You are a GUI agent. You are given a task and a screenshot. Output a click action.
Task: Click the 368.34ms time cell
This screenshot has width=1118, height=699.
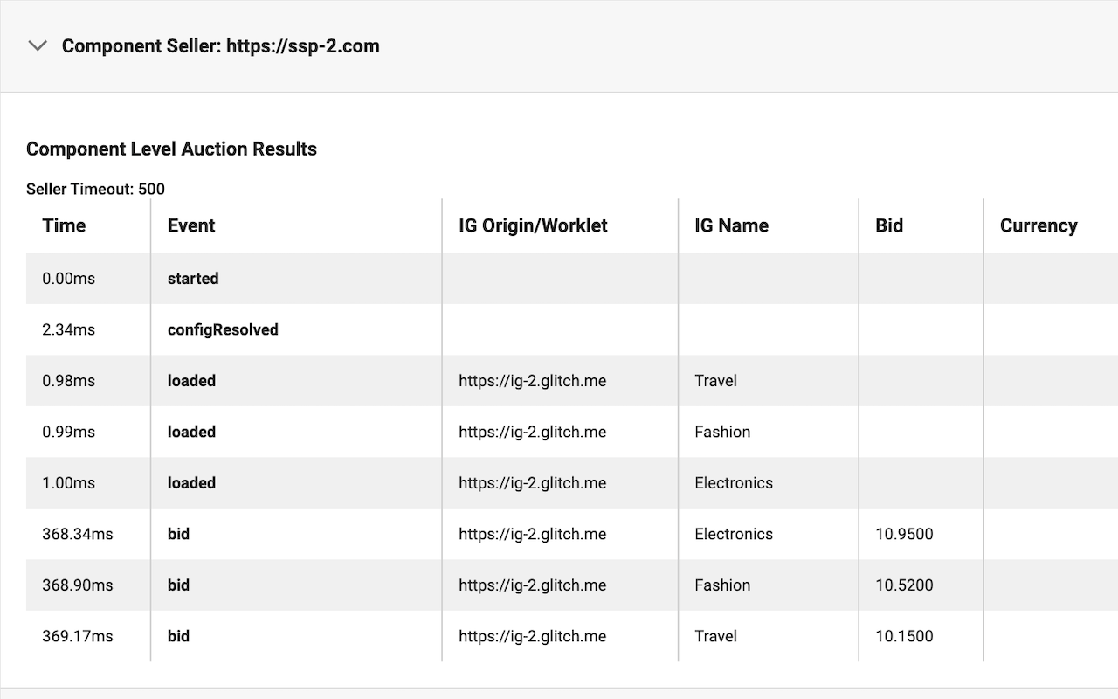(78, 534)
